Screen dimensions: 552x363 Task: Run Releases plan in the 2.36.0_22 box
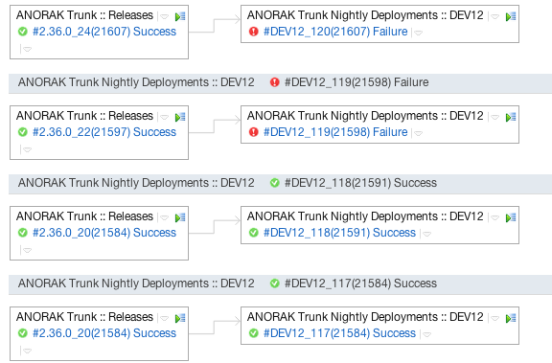[x=180, y=117]
